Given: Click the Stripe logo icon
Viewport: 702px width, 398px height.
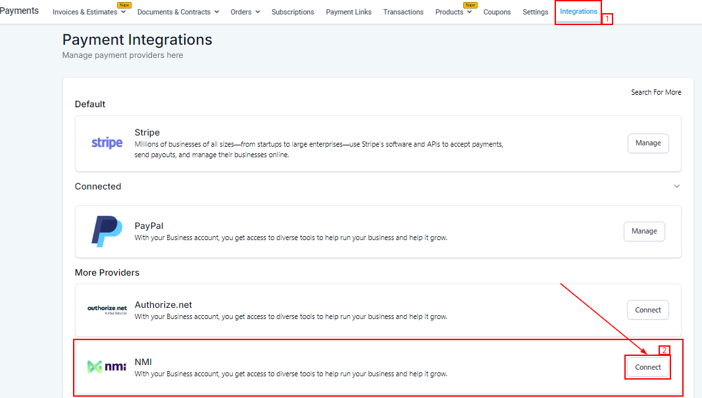Looking at the screenshot, I should (107, 143).
